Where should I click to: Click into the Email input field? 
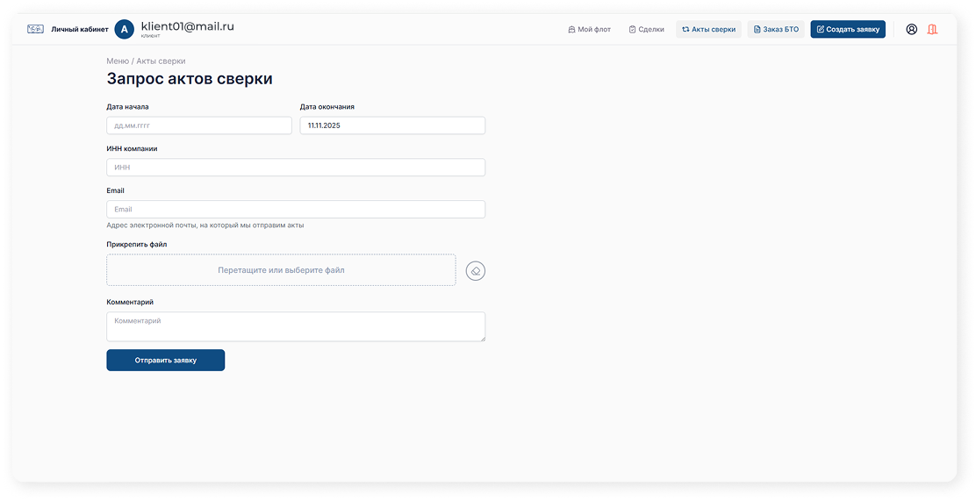pos(295,210)
